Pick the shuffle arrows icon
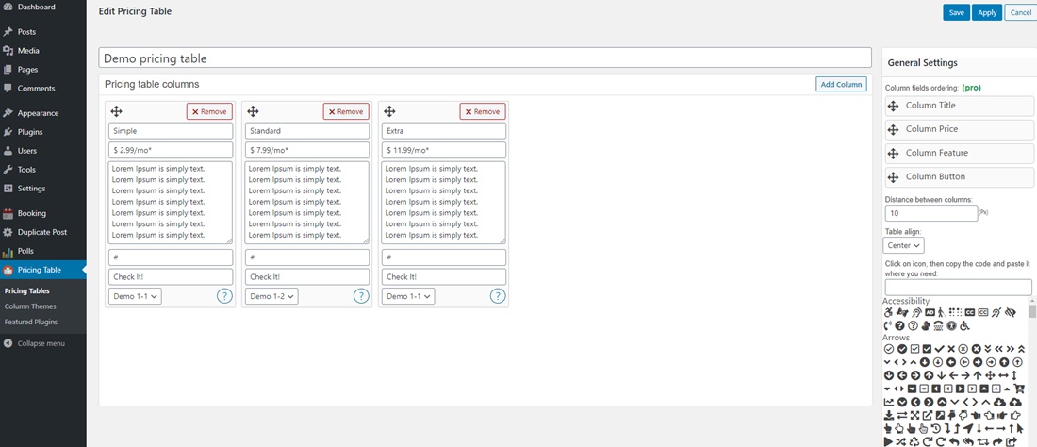The image size is (1037, 447). (x=900, y=442)
